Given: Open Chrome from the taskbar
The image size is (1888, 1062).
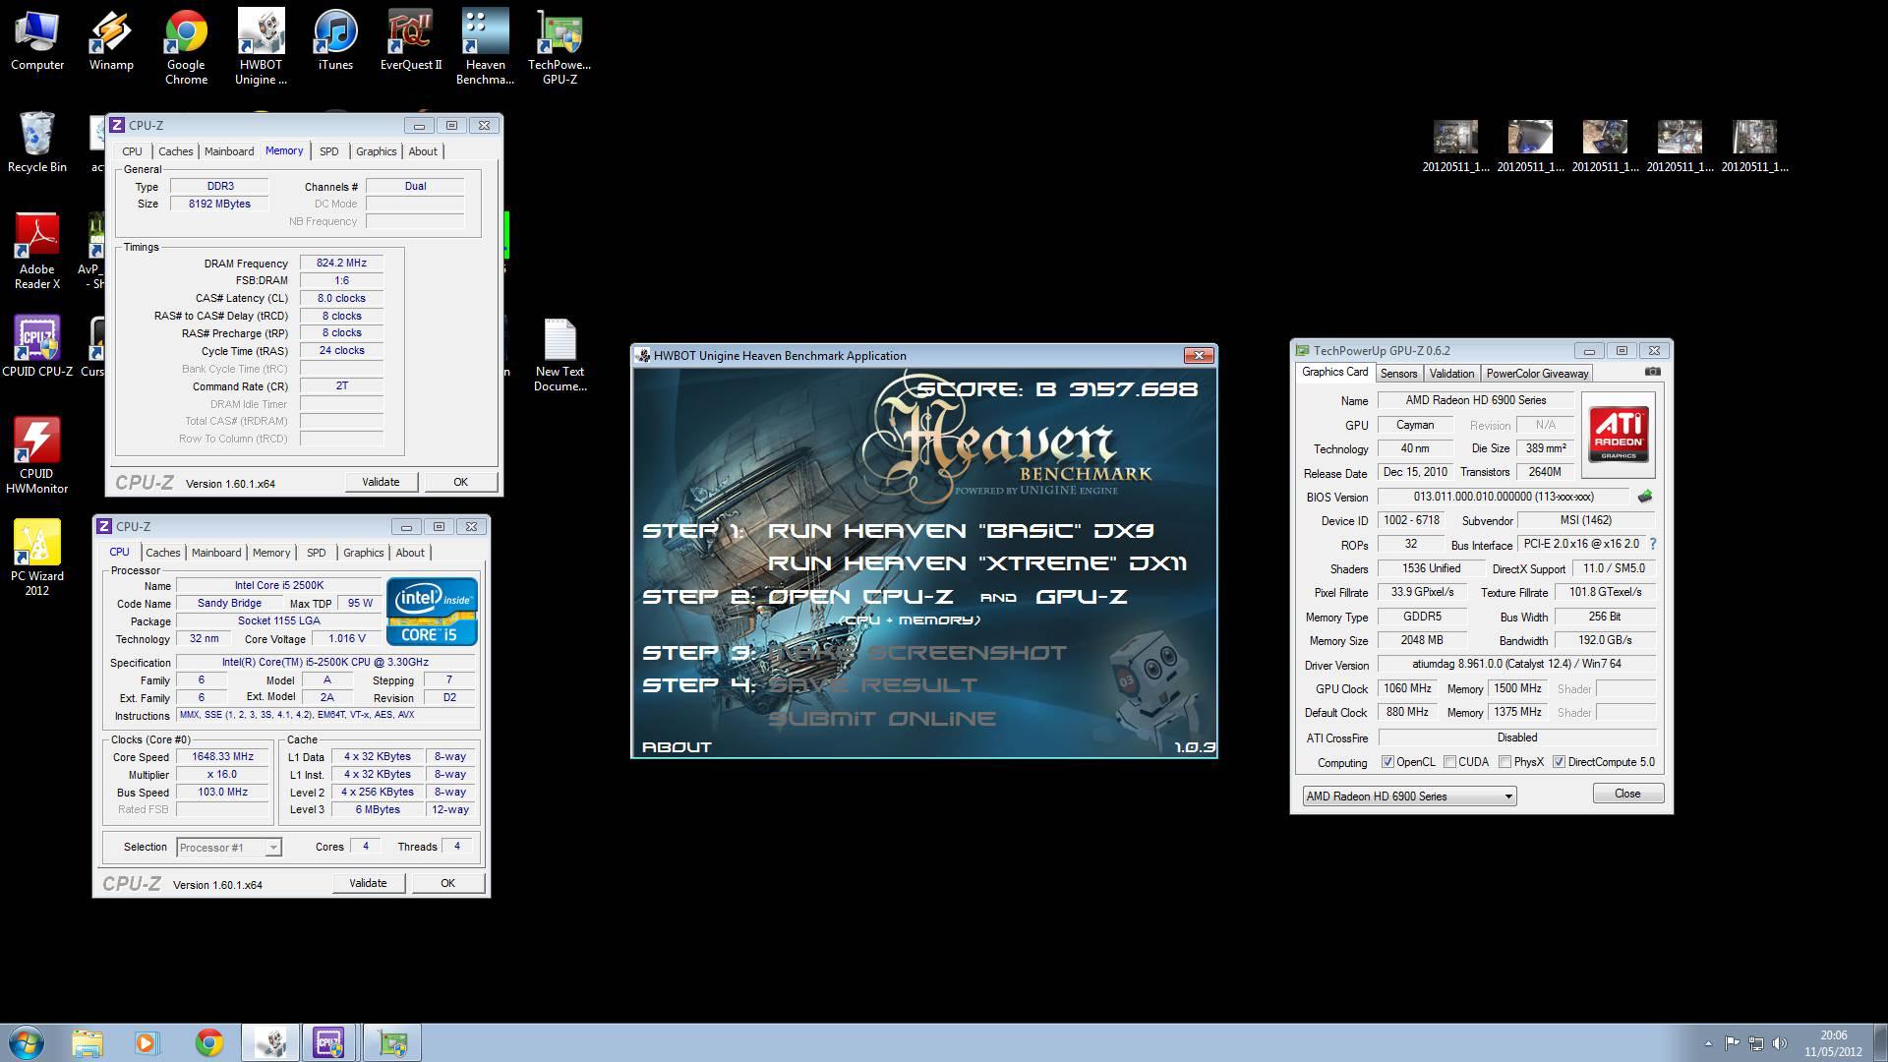Looking at the screenshot, I should [208, 1042].
